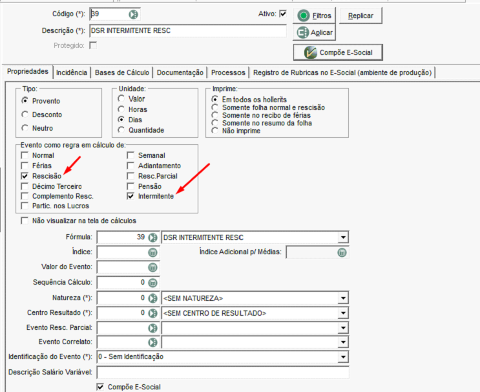Expand the Evento Resc. Parcial dropdown

point(343,328)
